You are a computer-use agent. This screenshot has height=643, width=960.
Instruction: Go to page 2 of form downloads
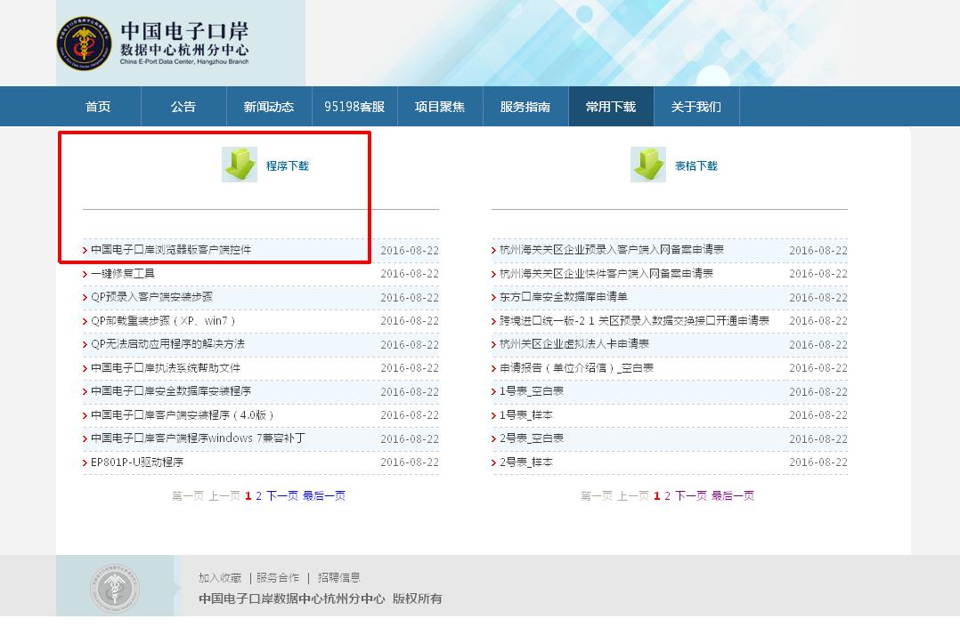click(668, 496)
